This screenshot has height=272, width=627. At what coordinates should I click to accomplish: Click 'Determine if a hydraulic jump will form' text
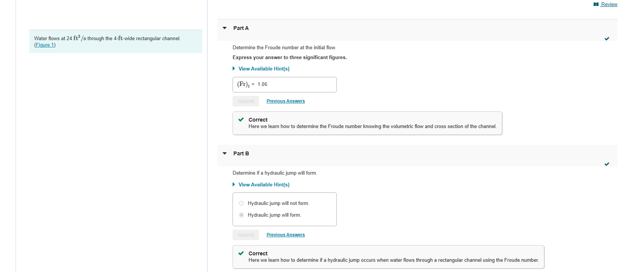click(x=275, y=173)
